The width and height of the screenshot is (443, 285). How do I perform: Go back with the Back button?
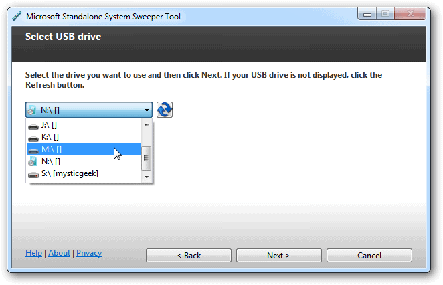tap(189, 256)
